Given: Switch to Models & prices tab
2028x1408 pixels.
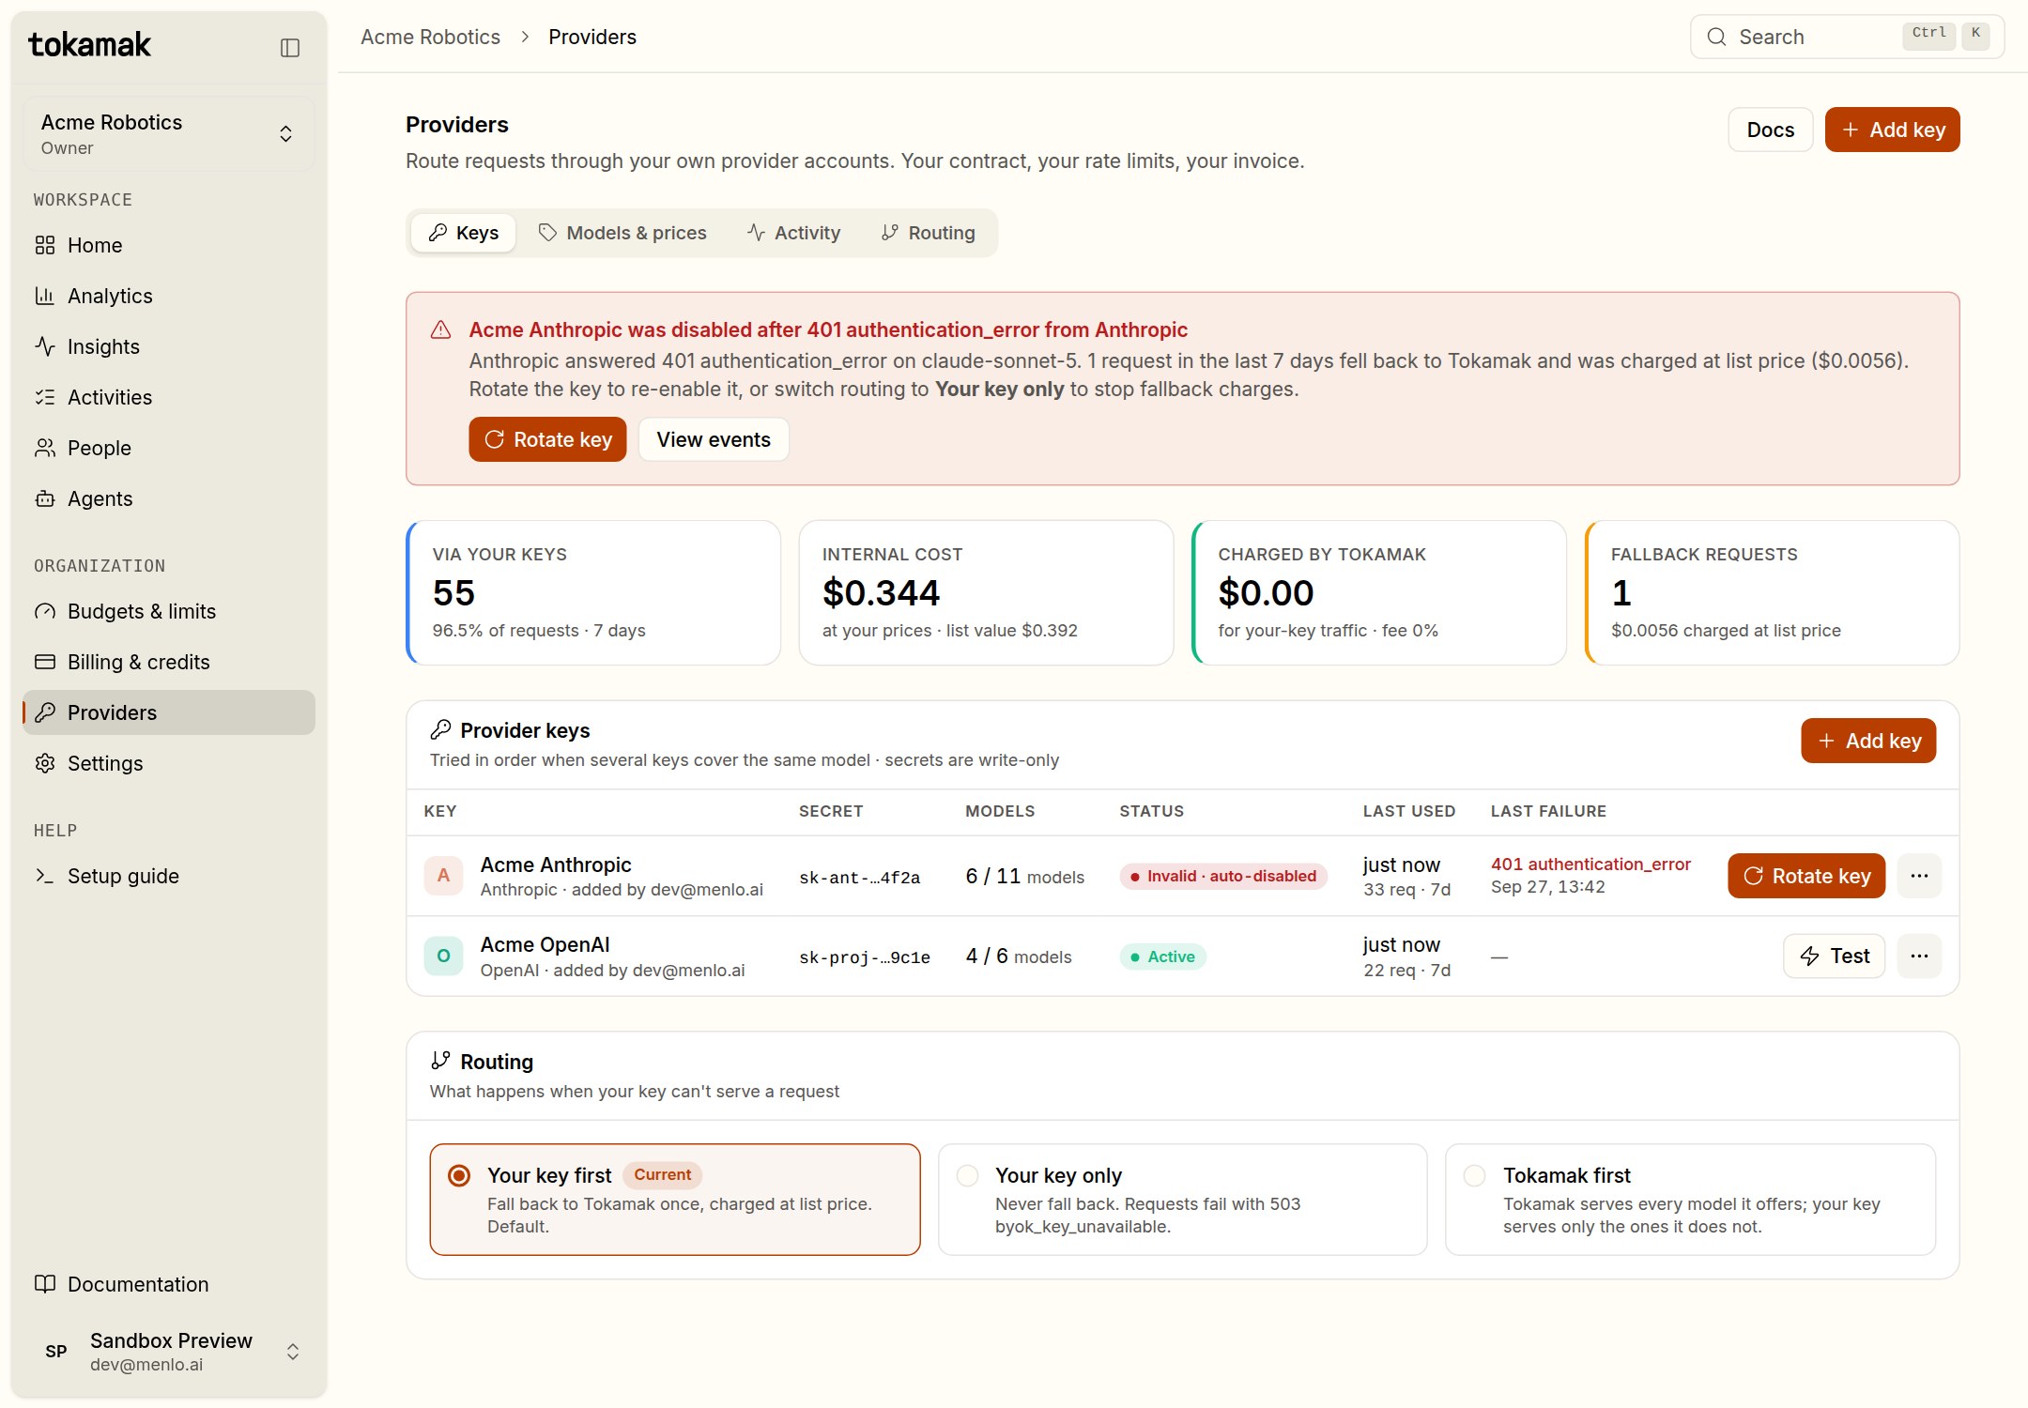Looking at the screenshot, I should (x=622, y=233).
